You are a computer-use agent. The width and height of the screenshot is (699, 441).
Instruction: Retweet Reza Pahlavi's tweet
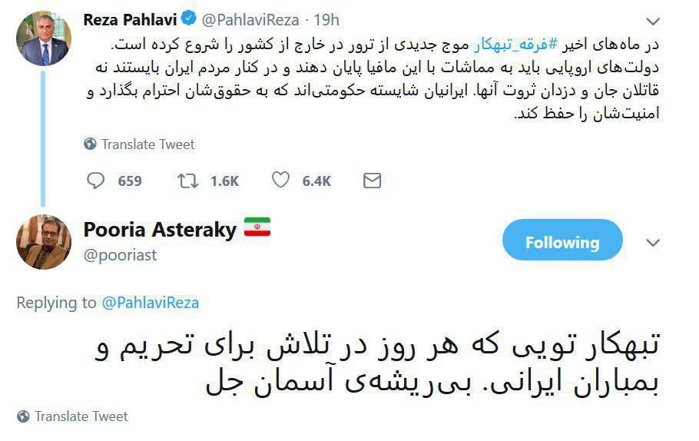[187, 181]
